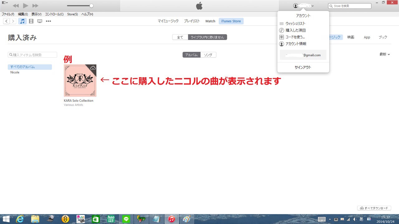Select the iTunes Store tab

click(231, 21)
